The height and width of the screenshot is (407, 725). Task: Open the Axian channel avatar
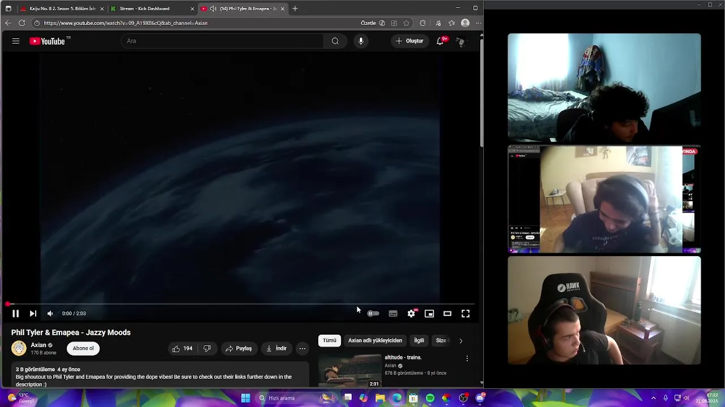click(x=19, y=348)
